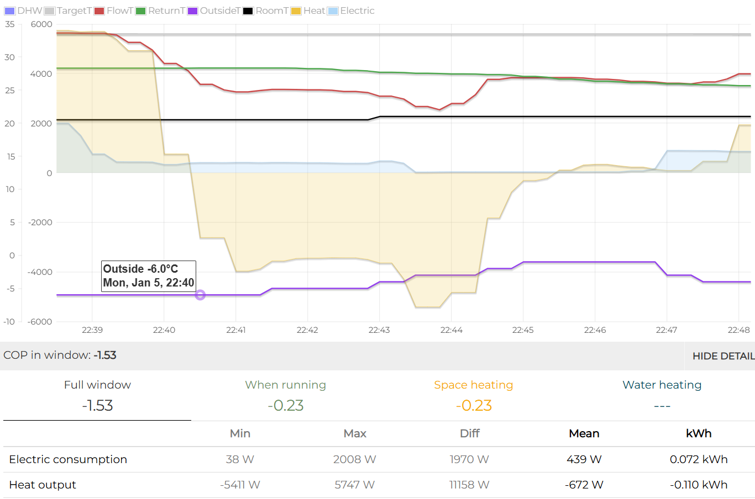The height and width of the screenshot is (499, 755).
Task: Click the Mean column header
Action: 584,433
